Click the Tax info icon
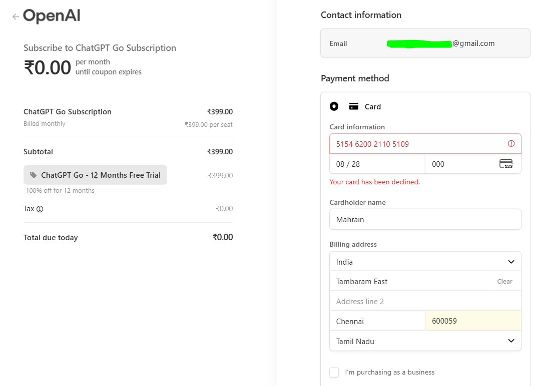534x386 pixels. [x=40, y=209]
